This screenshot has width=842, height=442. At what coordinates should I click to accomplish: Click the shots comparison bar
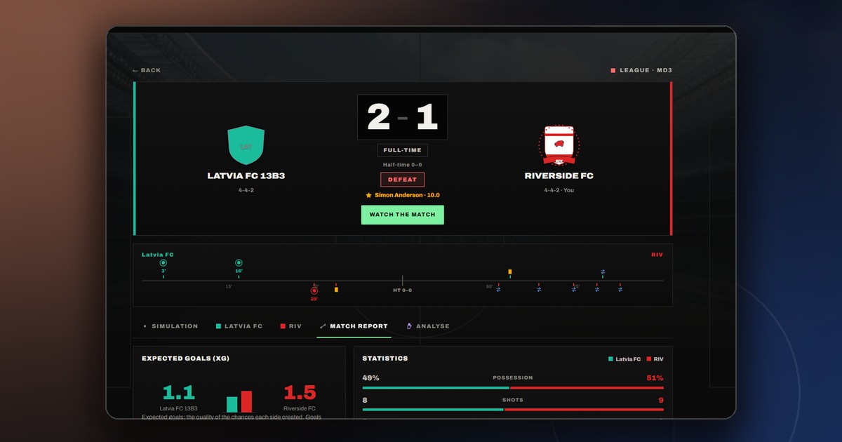pos(513,410)
